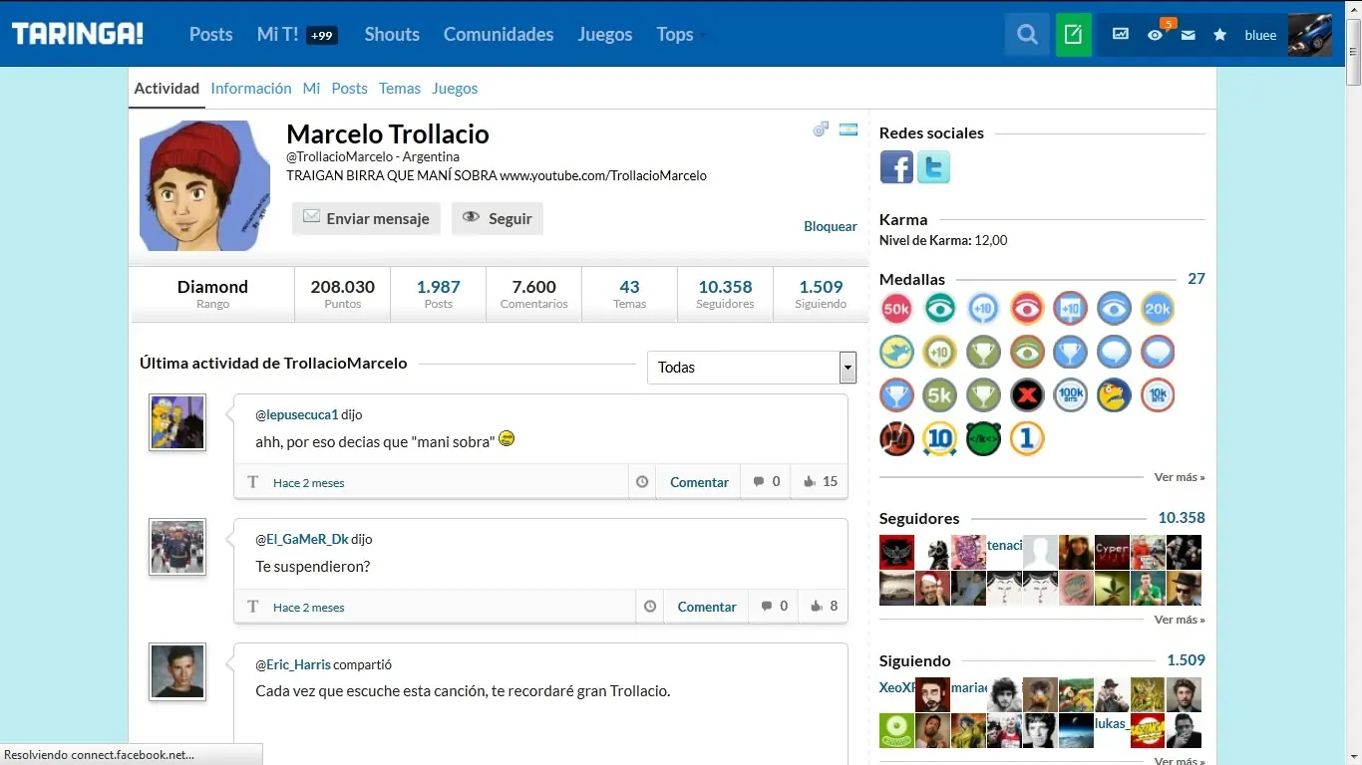The image size is (1362, 765).
Task: Open the Medallas count 27 link
Action: [1196, 279]
